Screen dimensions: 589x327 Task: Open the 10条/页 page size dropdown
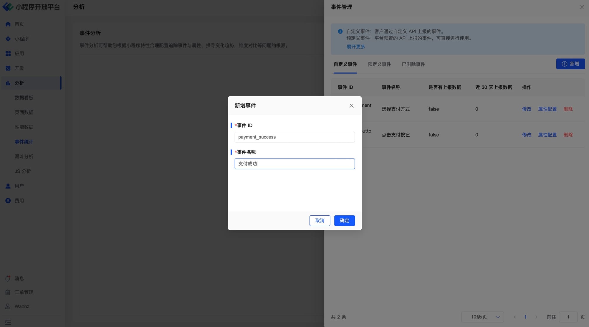pyautogui.click(x=482, y=317)
